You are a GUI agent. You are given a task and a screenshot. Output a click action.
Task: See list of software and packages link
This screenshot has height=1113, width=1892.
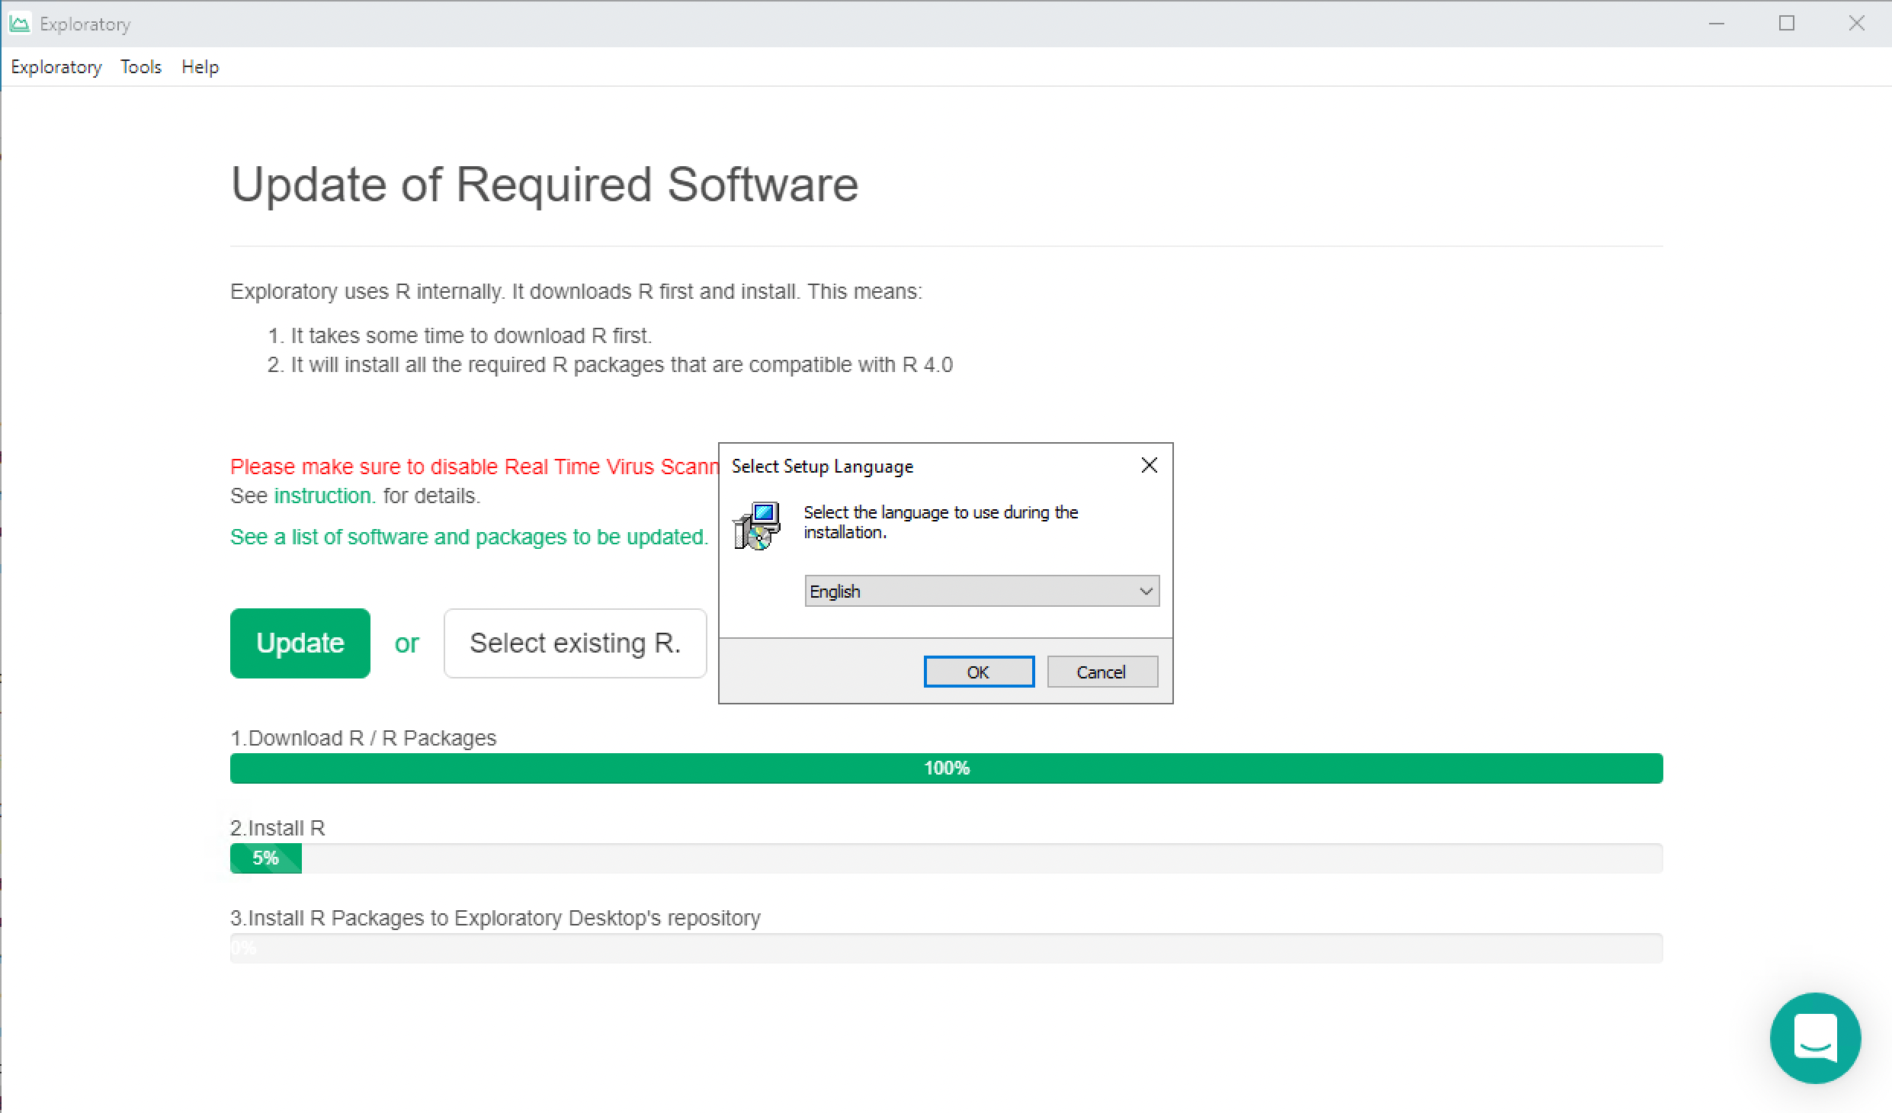tap(469, 537)
